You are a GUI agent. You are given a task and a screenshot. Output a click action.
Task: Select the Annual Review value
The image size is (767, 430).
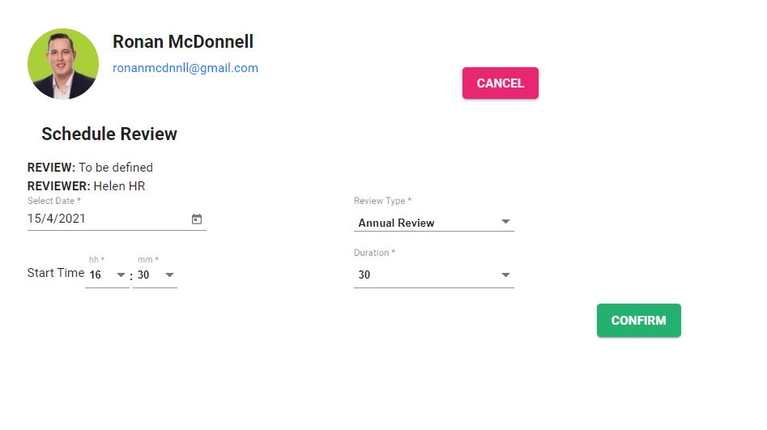pyautogui.click(x=396, y=223)
